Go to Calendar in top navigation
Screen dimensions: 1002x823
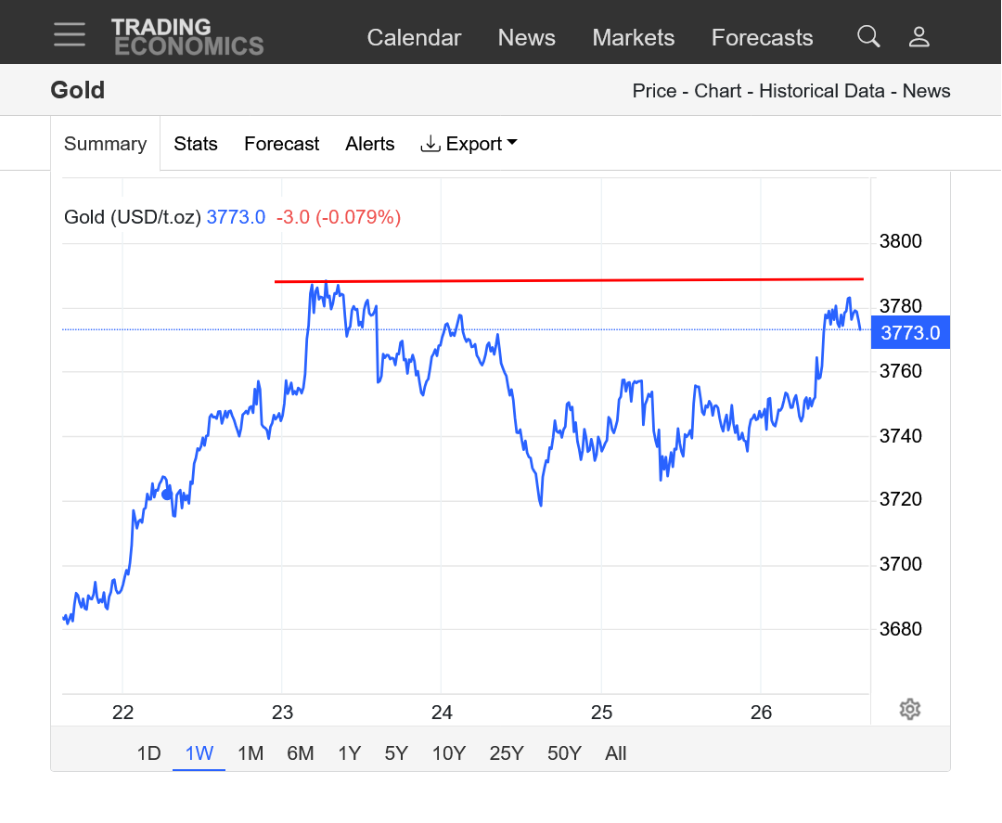click(x=414, y=38)
